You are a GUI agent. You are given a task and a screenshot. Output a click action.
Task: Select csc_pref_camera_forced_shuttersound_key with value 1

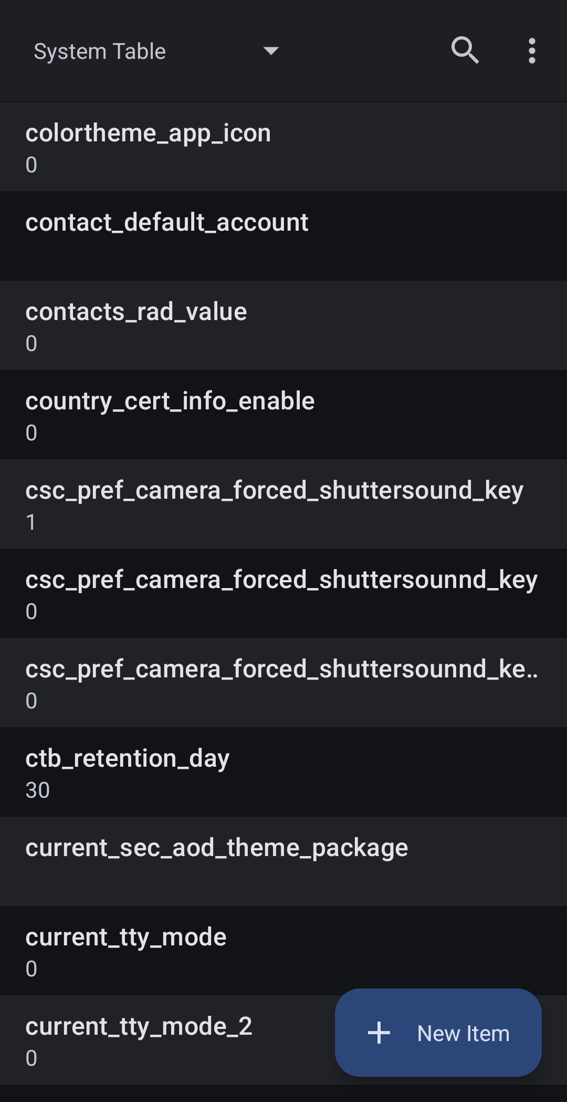[x=274, y=491]
